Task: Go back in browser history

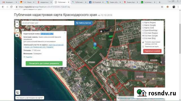Action: coord(3,7)
